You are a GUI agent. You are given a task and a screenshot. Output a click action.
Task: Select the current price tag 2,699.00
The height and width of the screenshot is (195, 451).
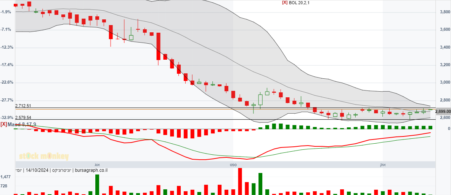[443, 111]
